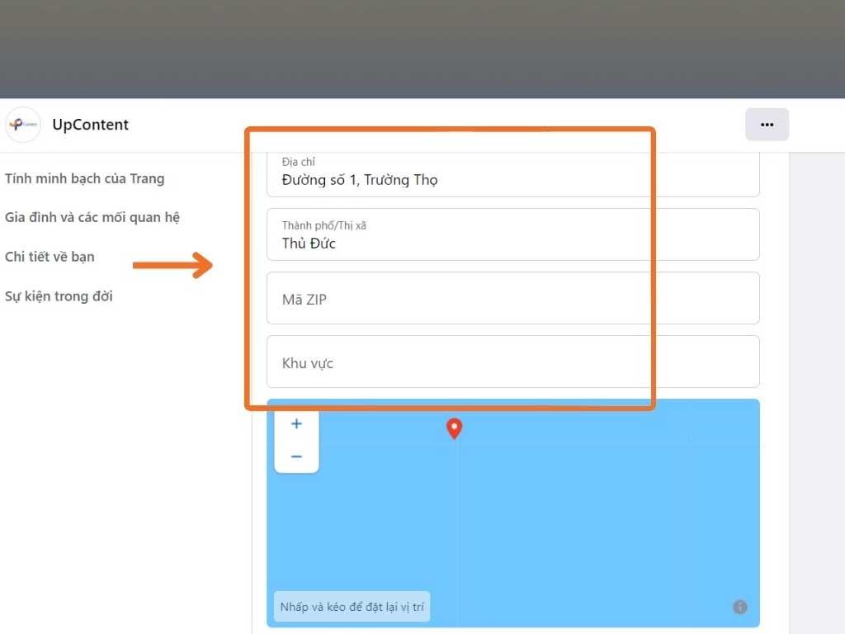Go to Chi tiết về bạn section
845x634 pixels.
point(50,257)
